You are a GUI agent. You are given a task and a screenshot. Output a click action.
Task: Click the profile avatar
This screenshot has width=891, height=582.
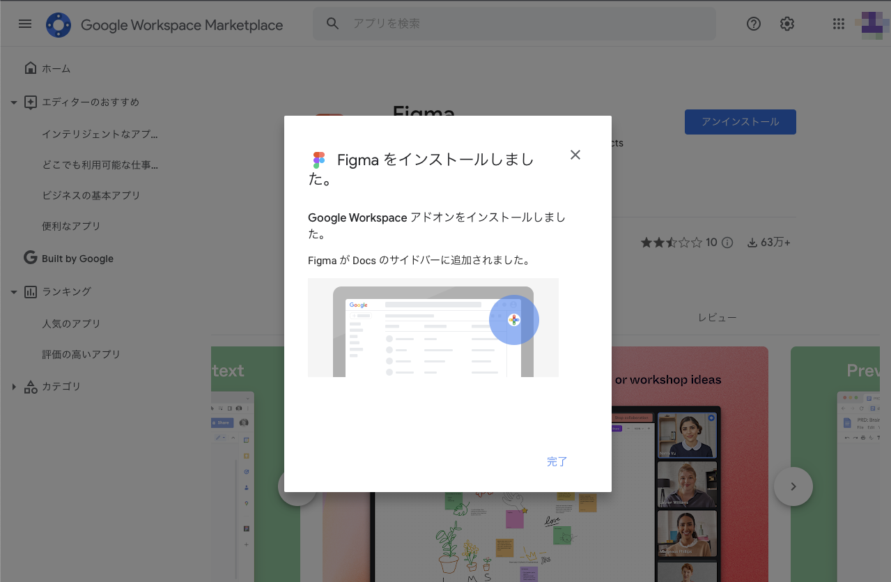(x=871, y=23)
